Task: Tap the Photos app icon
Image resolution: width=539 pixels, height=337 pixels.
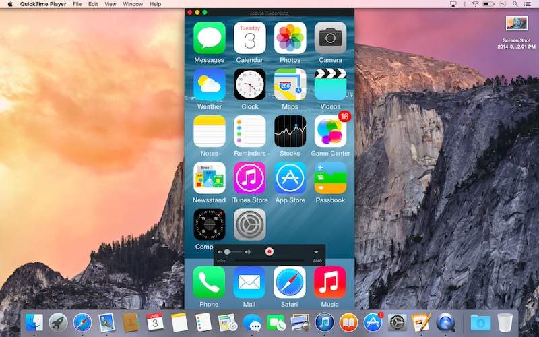Action: pos(290,38)
